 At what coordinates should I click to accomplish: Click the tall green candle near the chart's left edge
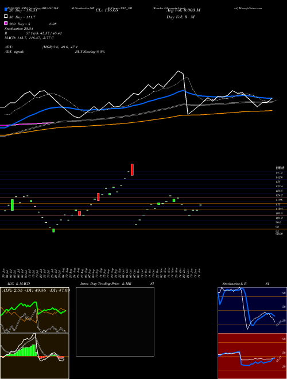12,205
